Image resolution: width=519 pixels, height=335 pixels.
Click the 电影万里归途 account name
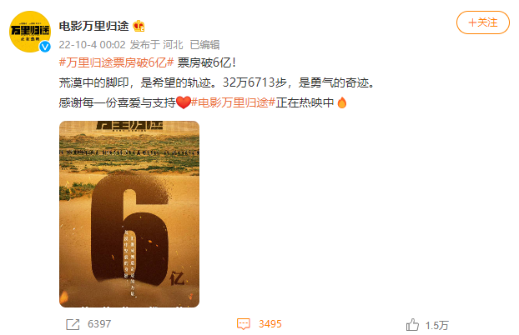[x=94, y=26]
